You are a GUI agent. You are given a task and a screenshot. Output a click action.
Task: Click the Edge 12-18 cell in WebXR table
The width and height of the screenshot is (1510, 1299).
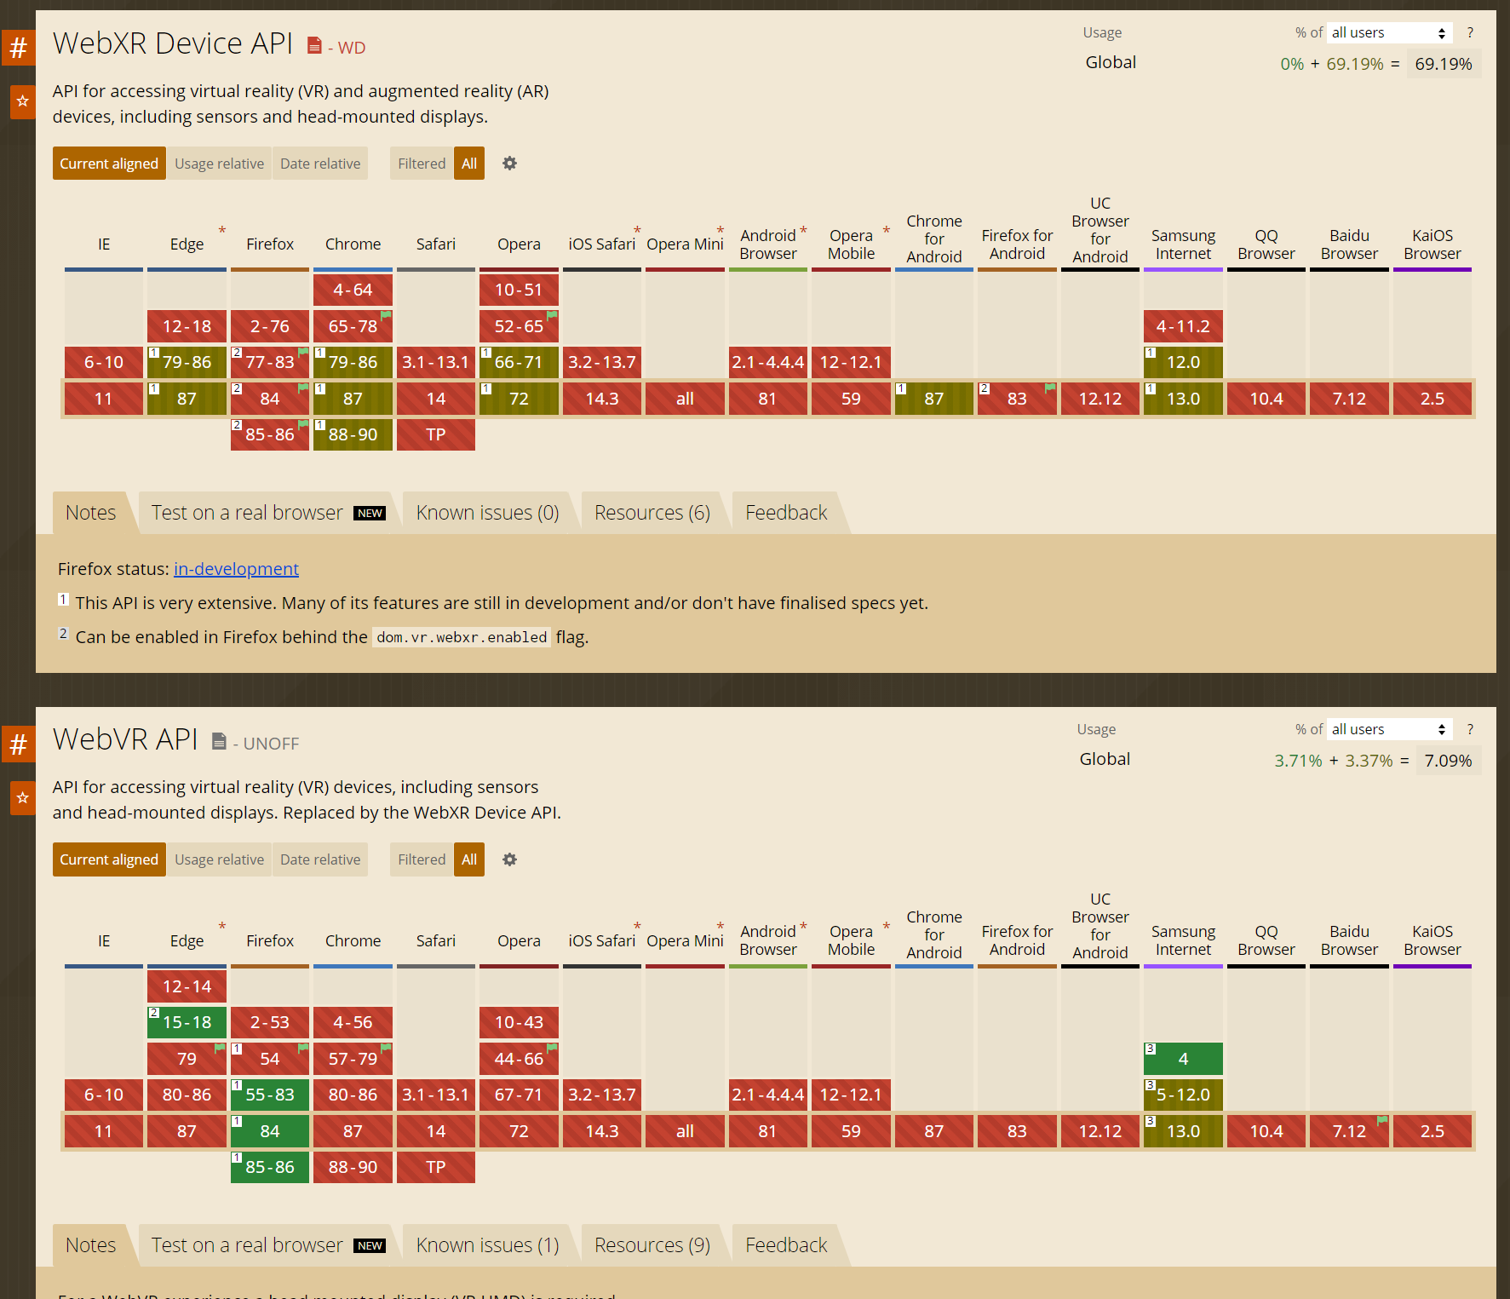pyautogui.click(x=187, y=326)
